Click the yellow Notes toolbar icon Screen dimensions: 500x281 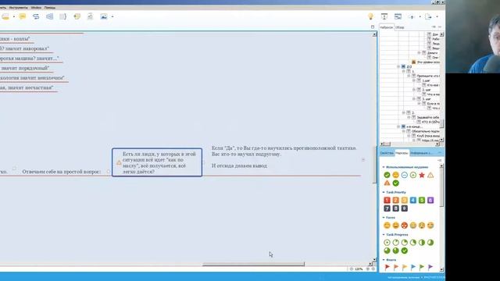(23, 16)
